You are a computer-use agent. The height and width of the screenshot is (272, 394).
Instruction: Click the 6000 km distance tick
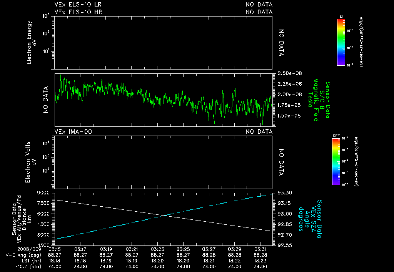[x=43, y=214]
